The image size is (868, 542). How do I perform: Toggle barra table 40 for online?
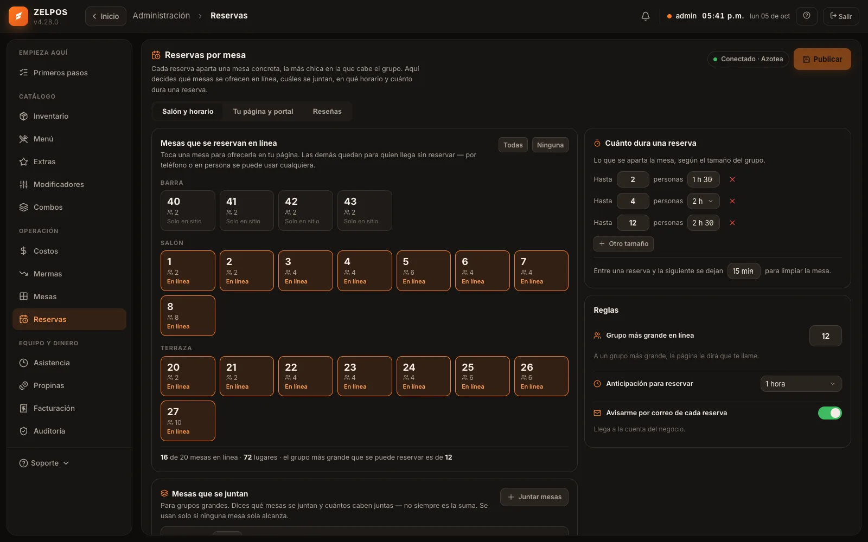click(188, 210)
